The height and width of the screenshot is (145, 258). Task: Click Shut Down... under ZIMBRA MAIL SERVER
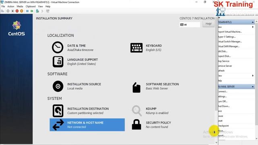point(224,106)
